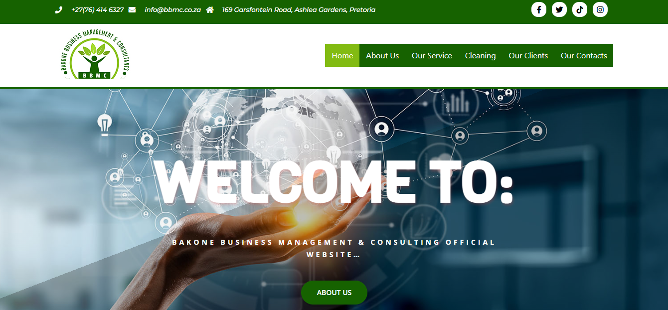Email info@bbmc.co.za

173,10
